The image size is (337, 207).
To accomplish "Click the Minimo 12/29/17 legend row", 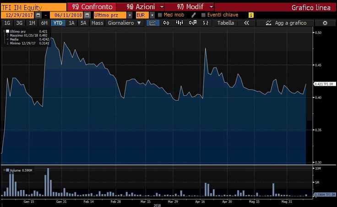I will pos(27,43).
